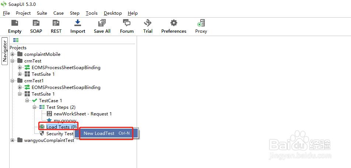
Task: Expand crmTest TestSuite 1 node
Action: pos(20,74)
